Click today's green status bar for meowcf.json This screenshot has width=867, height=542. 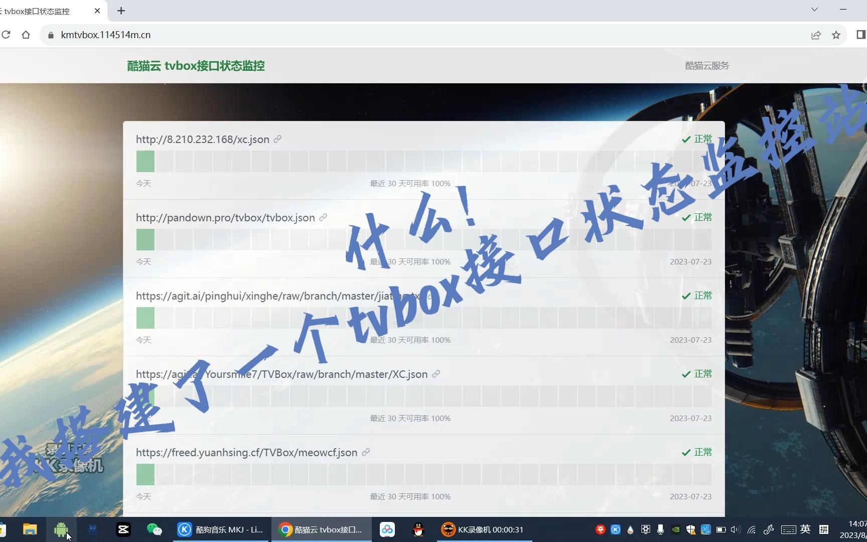pos(146,475)
